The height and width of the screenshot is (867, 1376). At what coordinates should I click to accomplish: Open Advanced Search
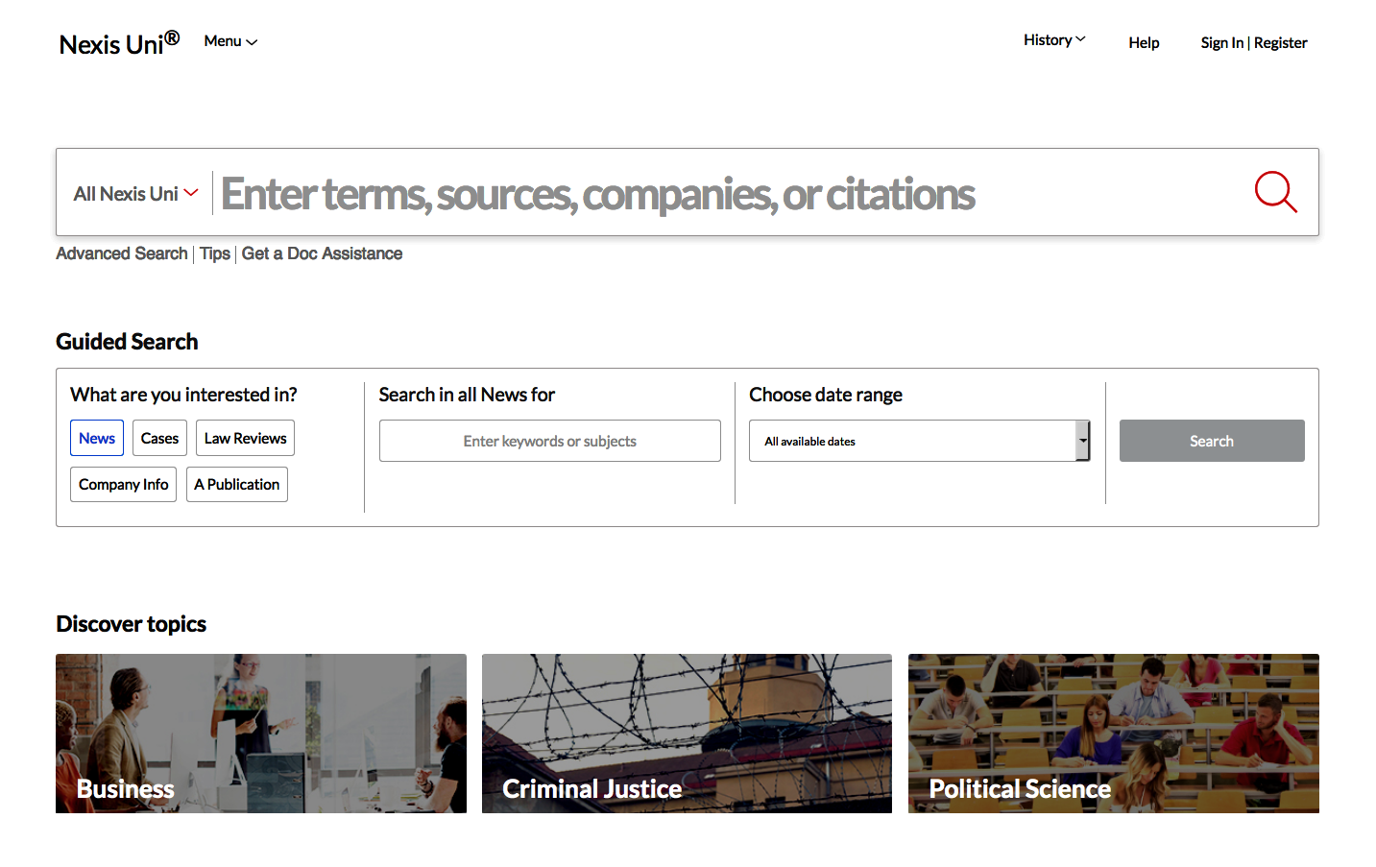tap(122, 253)
